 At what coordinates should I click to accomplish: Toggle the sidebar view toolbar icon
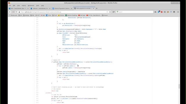point(165,12)
